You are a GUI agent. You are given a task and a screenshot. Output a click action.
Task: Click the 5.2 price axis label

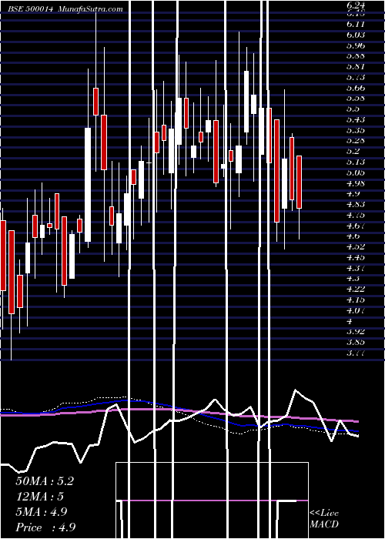point(353,151)
